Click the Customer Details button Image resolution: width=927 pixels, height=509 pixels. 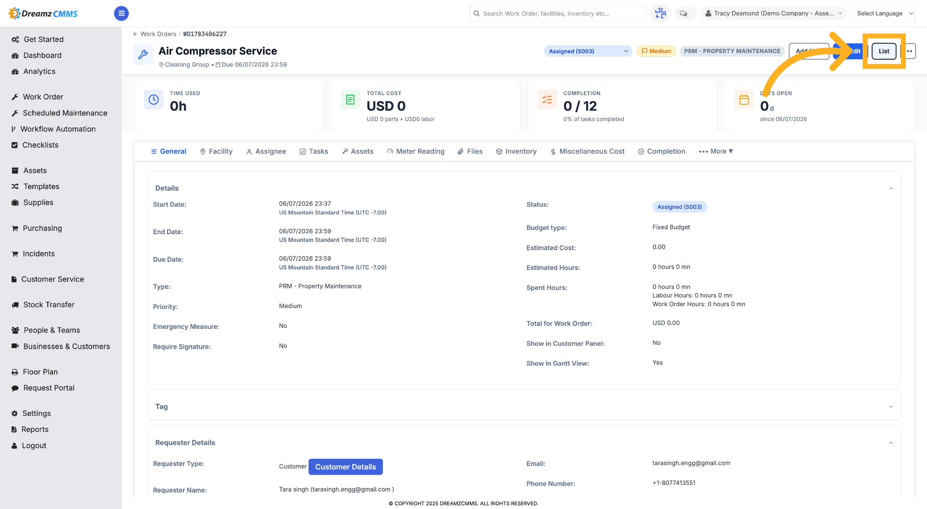click(x=346, y=467)
